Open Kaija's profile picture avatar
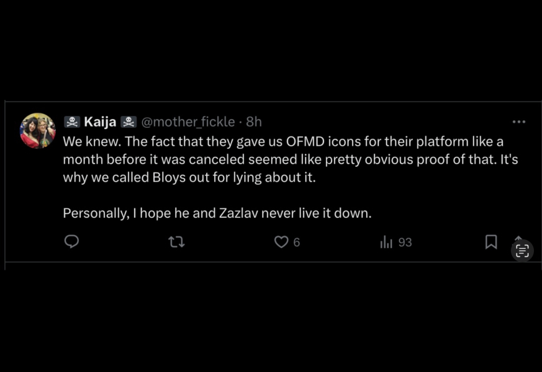This screenshot has height=372, width=542. click(38, 130)
